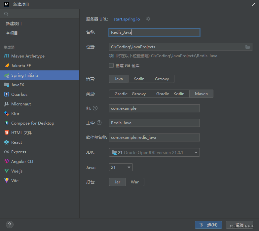
Task: Click the Quarkus icon
Action: tap(7, 95)
